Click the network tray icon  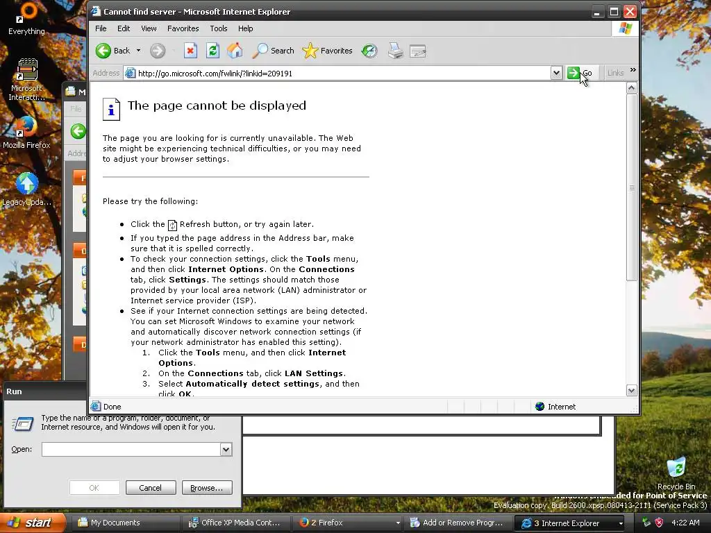coord(646,523)
